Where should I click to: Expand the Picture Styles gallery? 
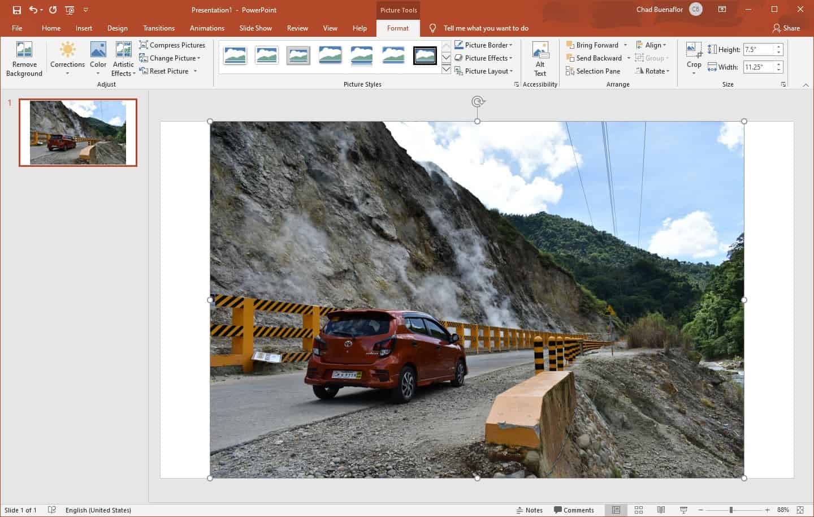tap(446, 69)
